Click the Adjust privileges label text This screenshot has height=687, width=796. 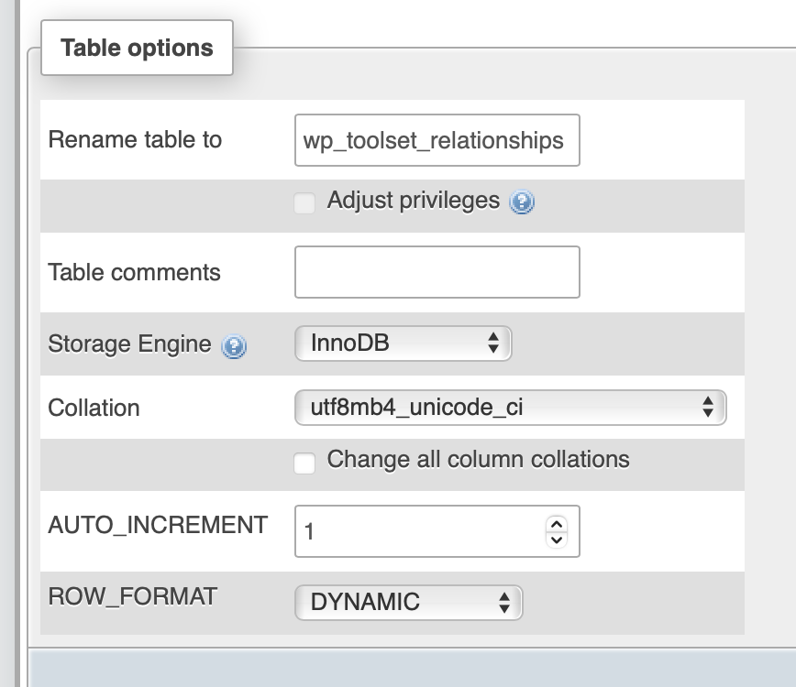tap(413, 201)
